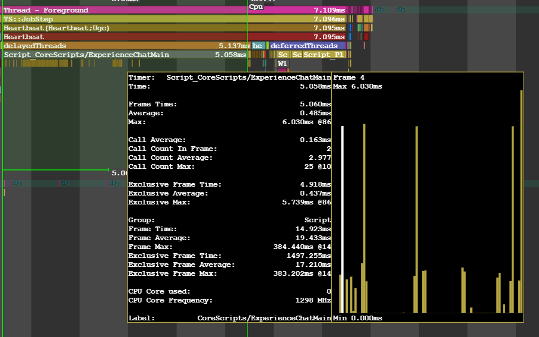The height and width of the screenshot is (337, 539).
Task: Click the Script_CoreScripts/ExperienceChatMain bar
Action: click(125, 55)
